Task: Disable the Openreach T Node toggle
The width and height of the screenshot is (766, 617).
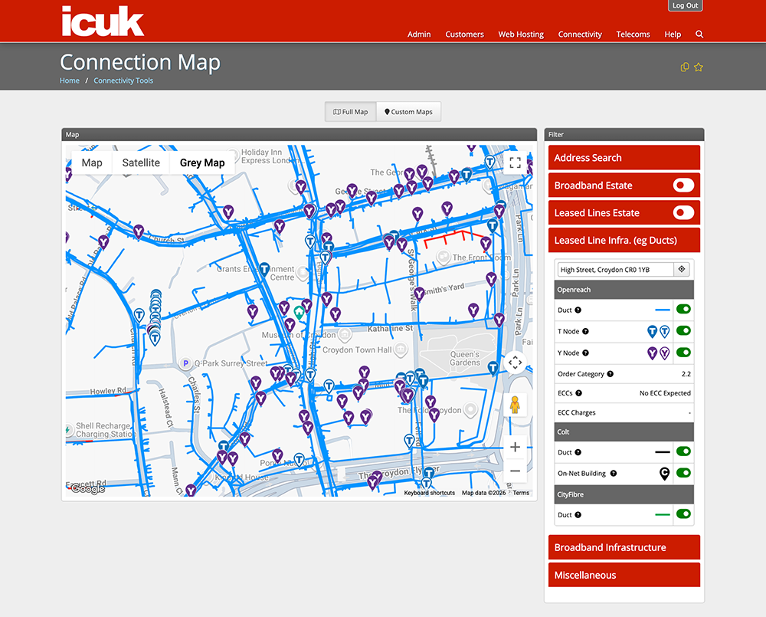Action: tap(683, 331)
